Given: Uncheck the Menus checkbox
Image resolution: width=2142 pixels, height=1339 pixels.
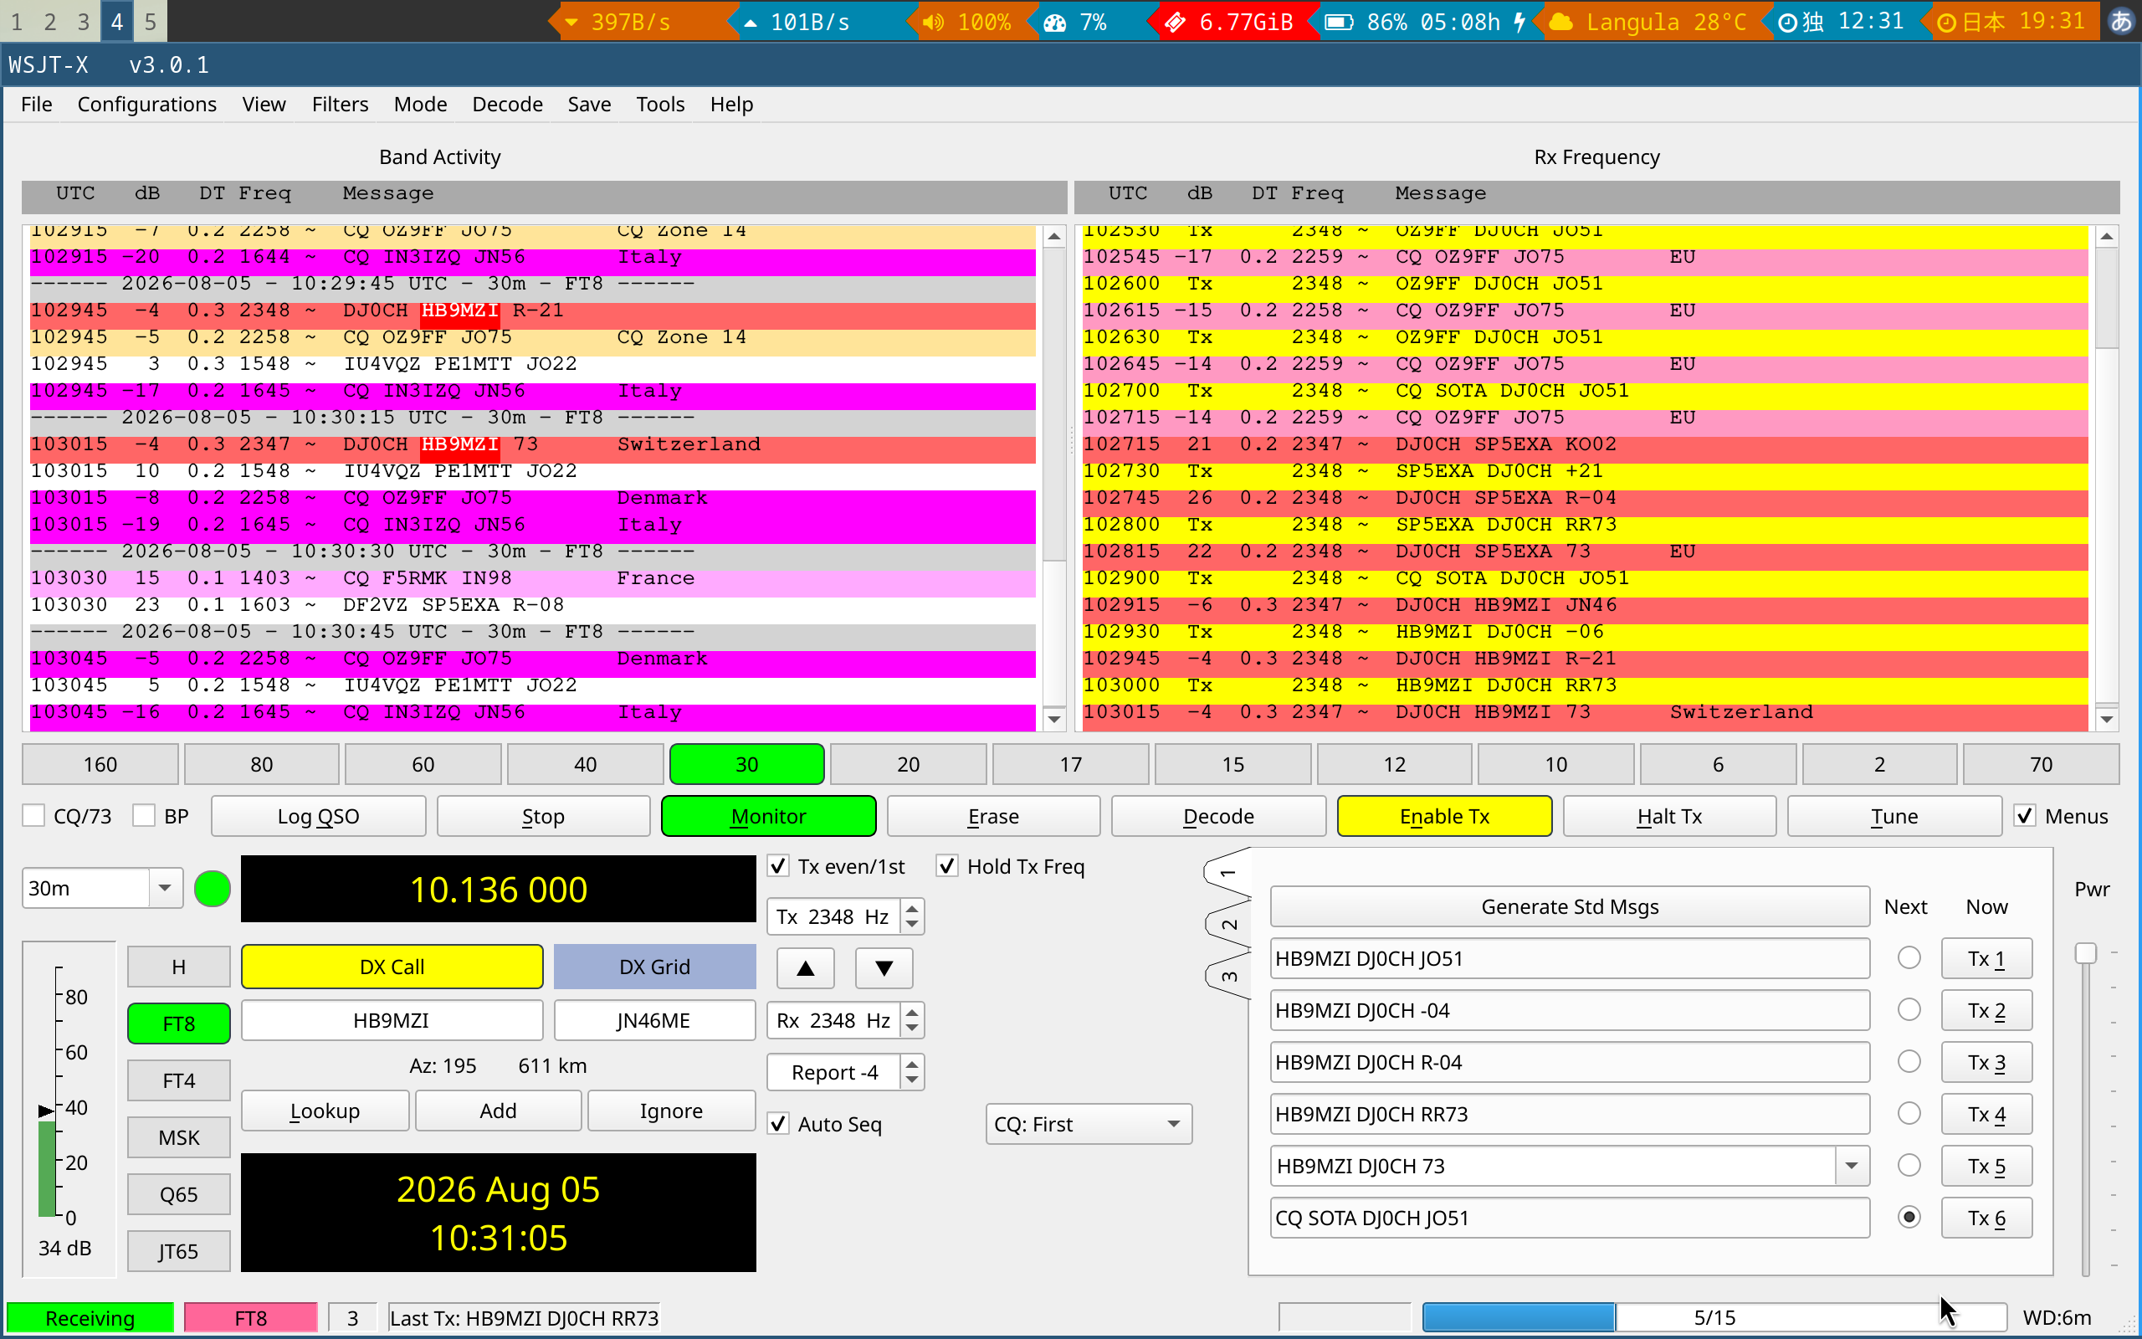Looking at the screenshot, I should point(2025,816).
